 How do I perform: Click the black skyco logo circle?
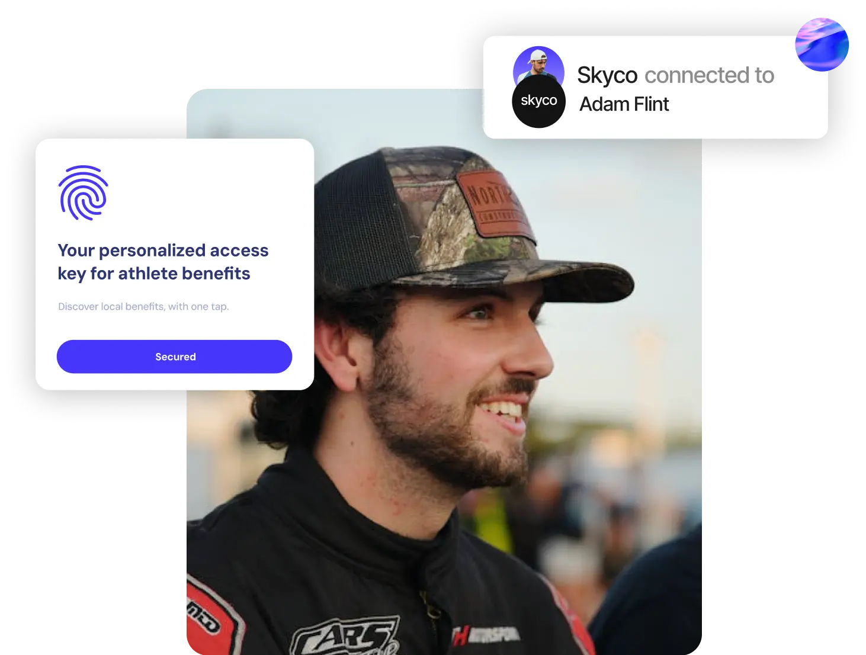(538, 101)
